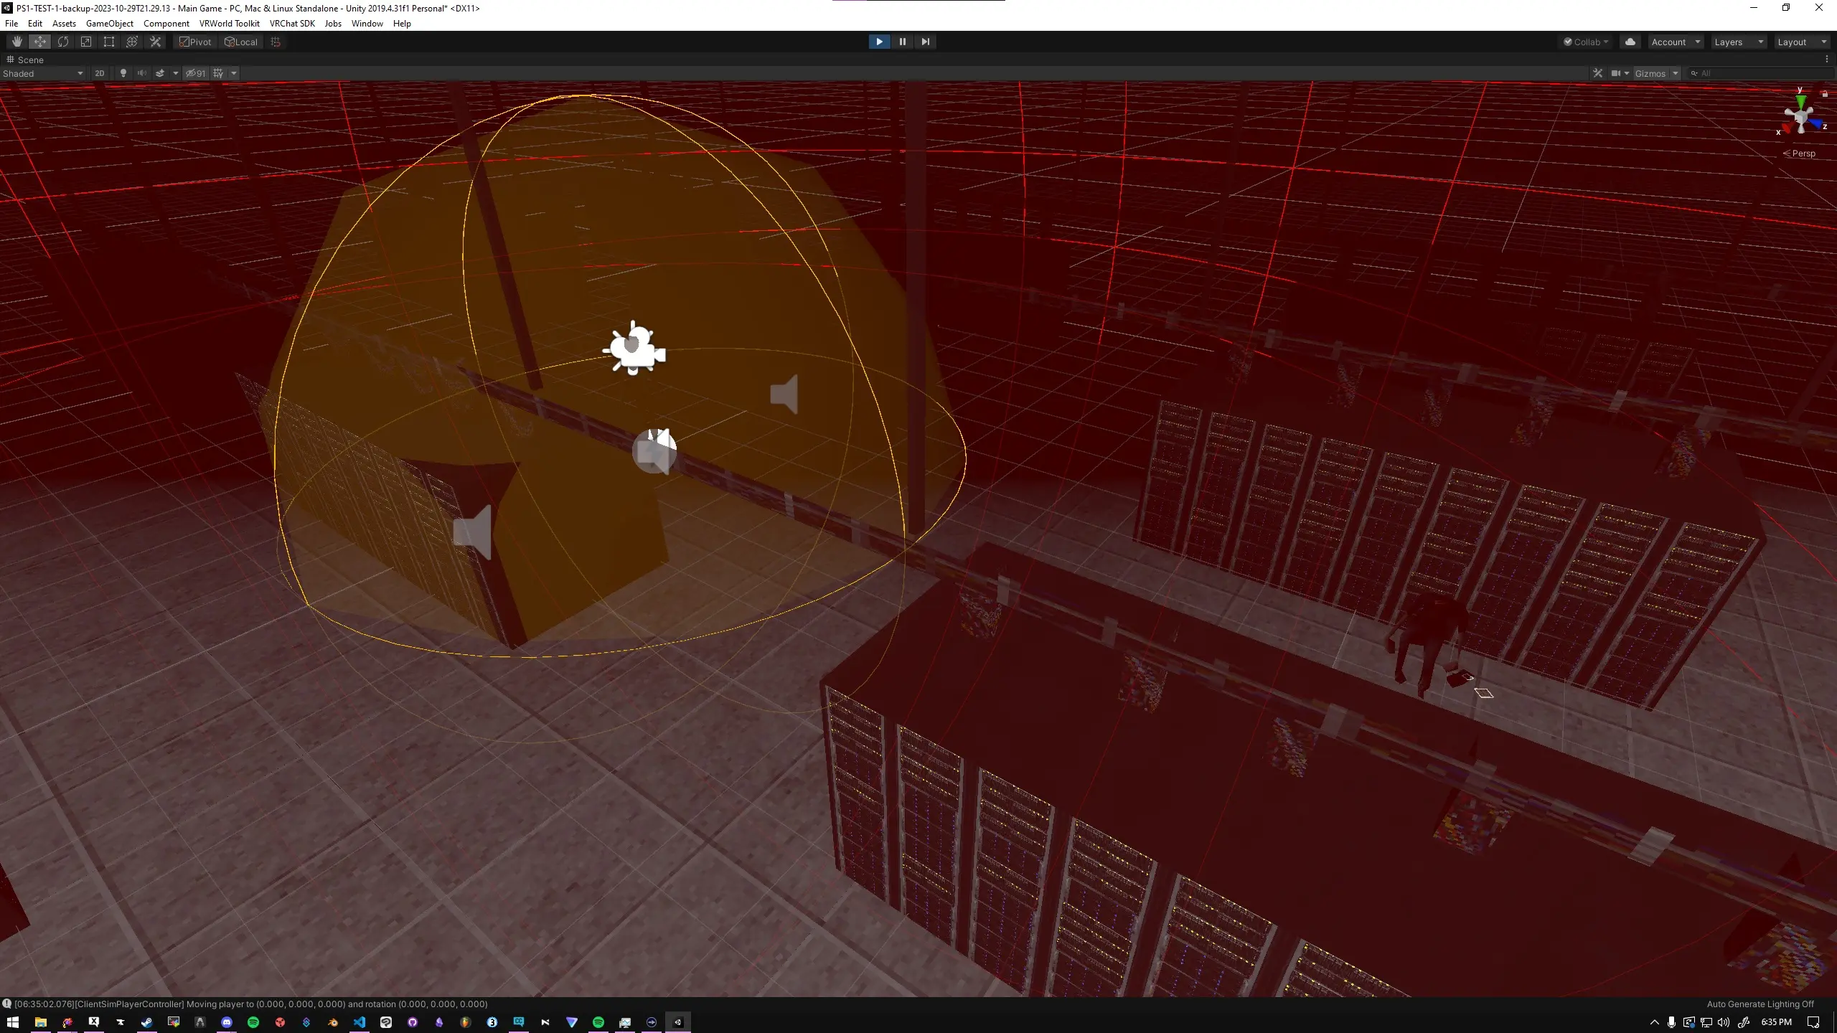Open the Jobs menu
This screenshot has width=1837, height=1033.
pos(333,23)
